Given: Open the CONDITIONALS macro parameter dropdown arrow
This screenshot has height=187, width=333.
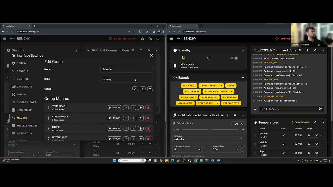Looking at the screenshot, I should coord(221,86).
